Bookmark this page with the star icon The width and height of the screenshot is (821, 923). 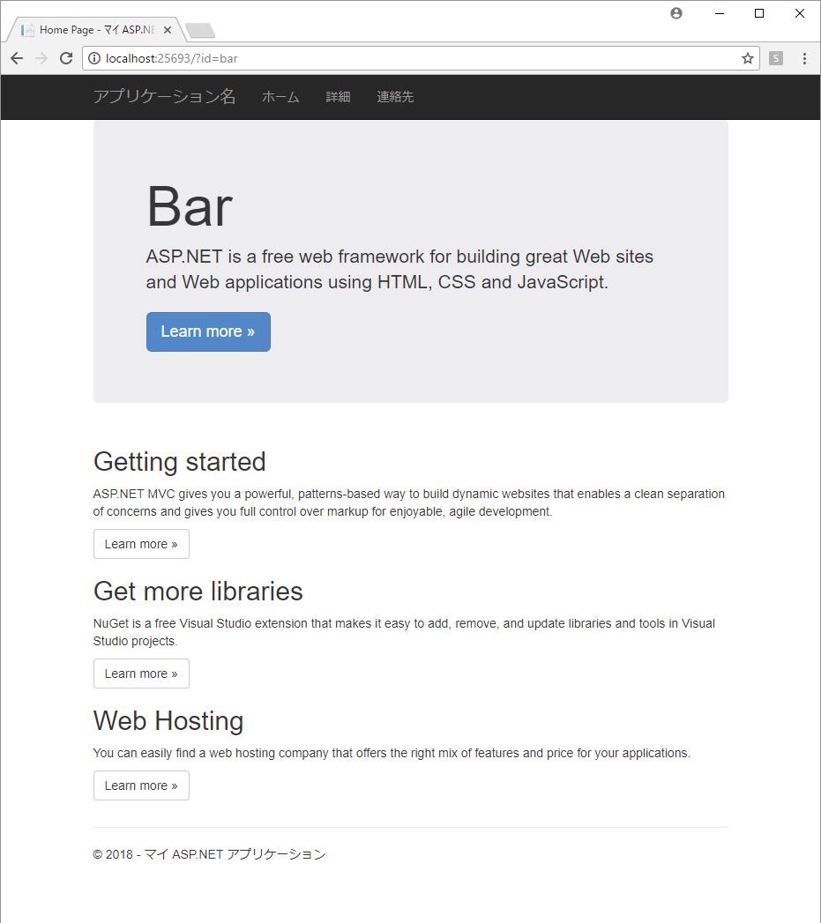coord(748,58)
